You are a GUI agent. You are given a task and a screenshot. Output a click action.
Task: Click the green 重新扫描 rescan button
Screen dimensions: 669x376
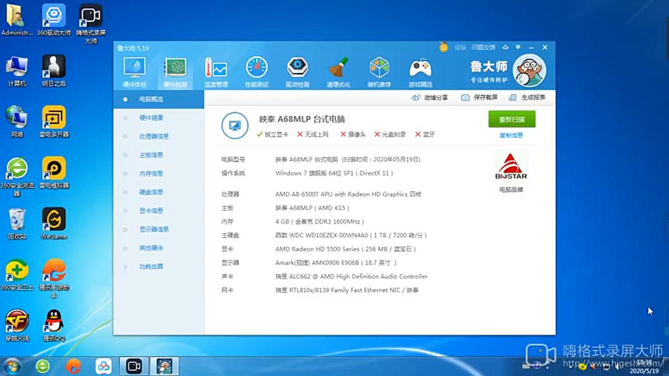click(x=512, y=119)
